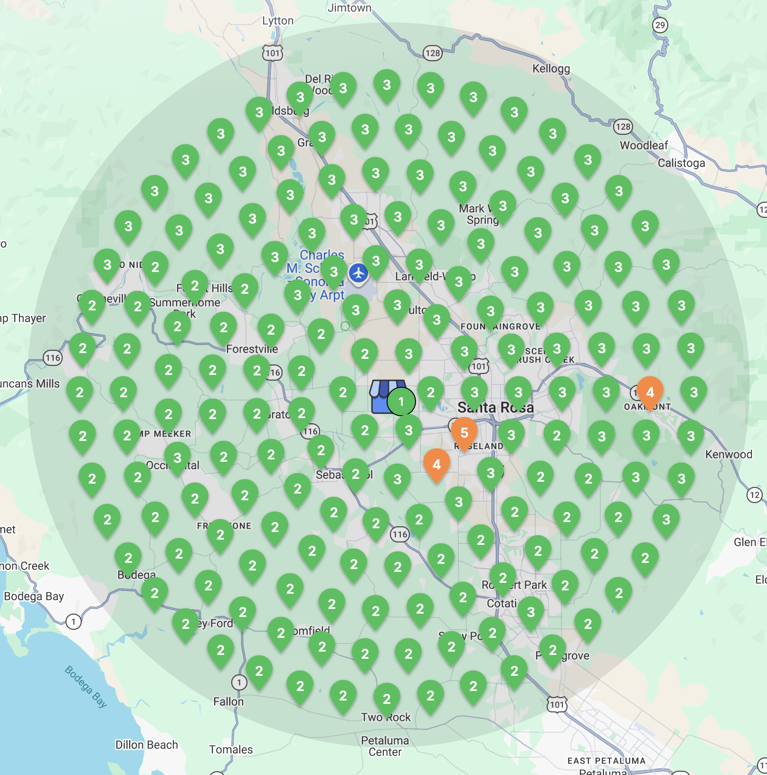Click the Highway 128 shield near Woodleaf

(623, 127)
